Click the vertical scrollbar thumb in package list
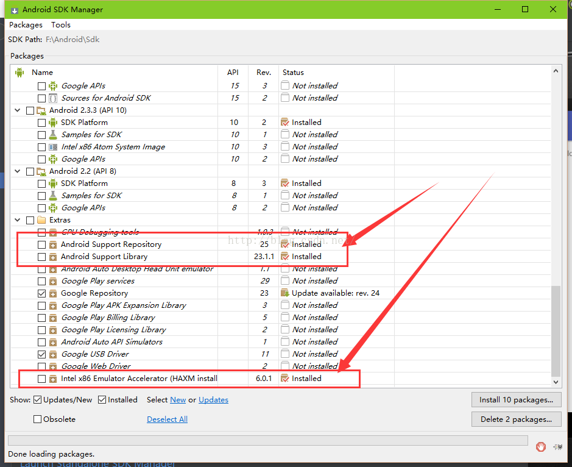 click(556, 331)
